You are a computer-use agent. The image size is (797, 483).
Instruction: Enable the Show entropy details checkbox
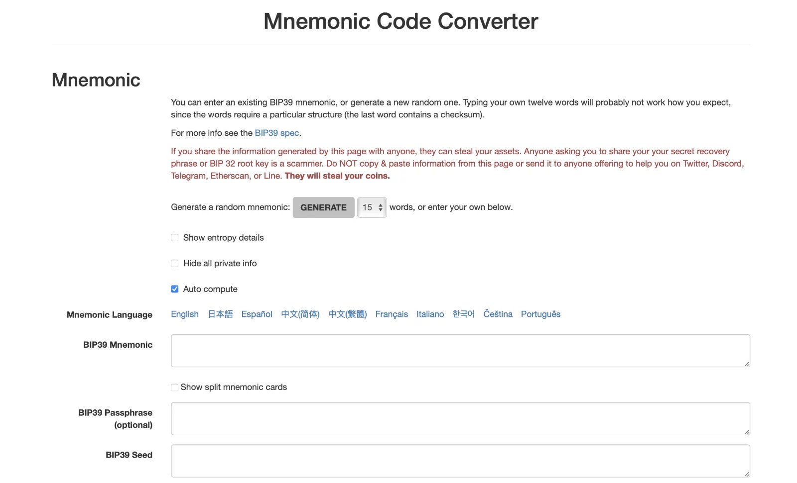[174, 237]
